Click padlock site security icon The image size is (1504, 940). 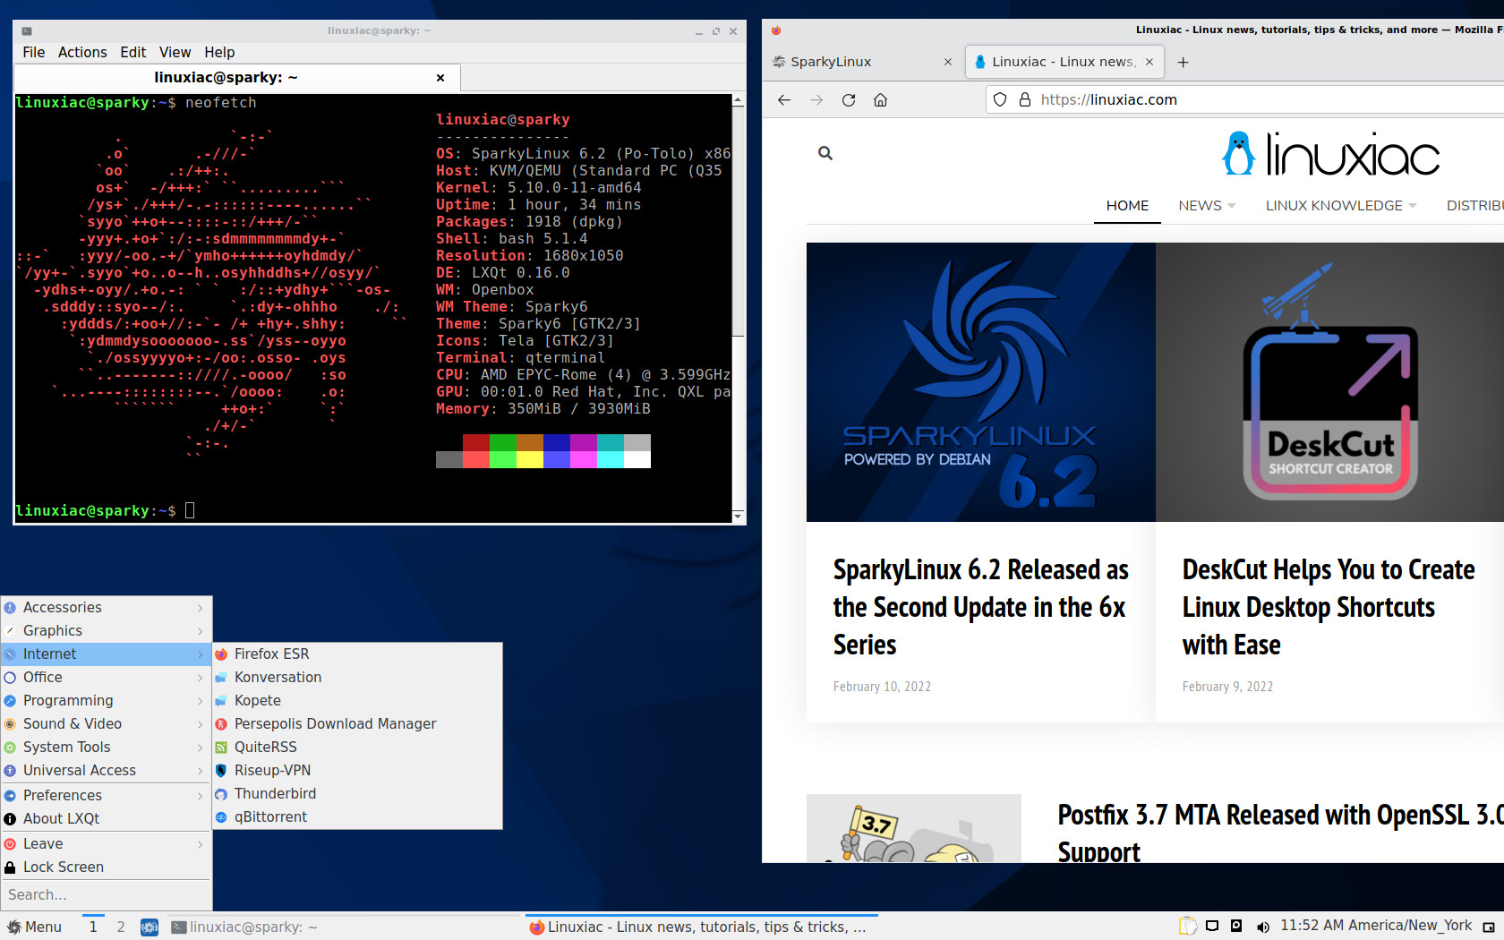point(1025,100)
